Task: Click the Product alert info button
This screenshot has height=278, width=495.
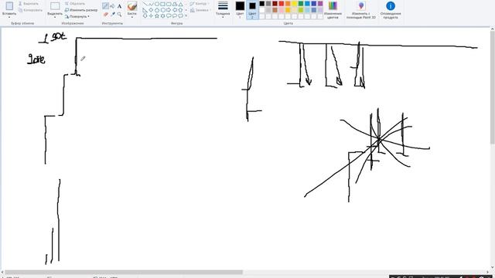Action: (391, 9)
